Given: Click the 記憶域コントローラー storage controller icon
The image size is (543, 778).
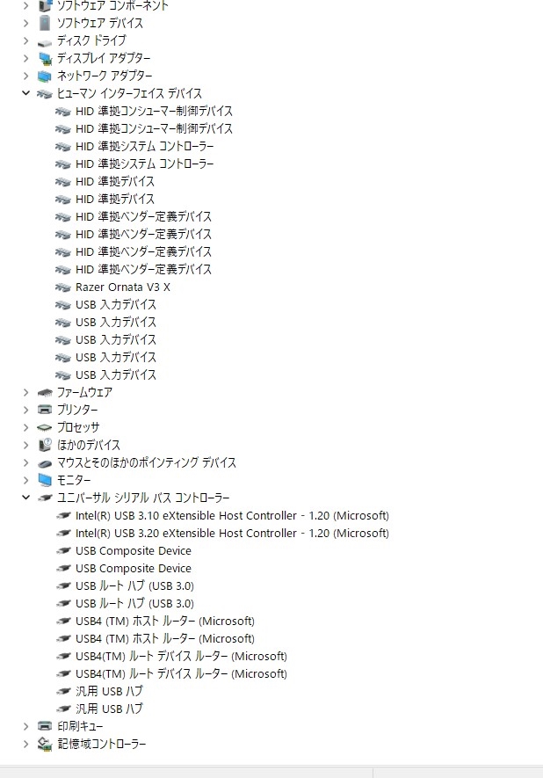Looking at the screenshot, I should tap(45, 744).
